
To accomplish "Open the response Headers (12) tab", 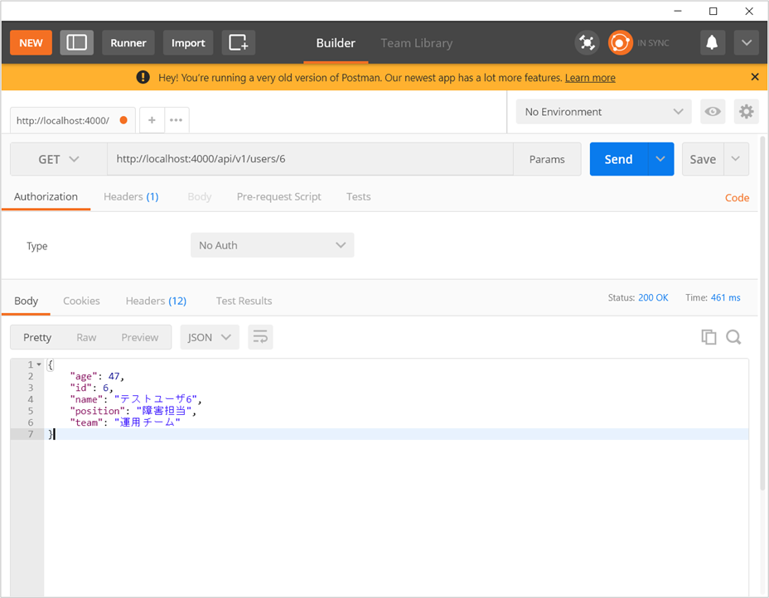I will click(156, 301).
